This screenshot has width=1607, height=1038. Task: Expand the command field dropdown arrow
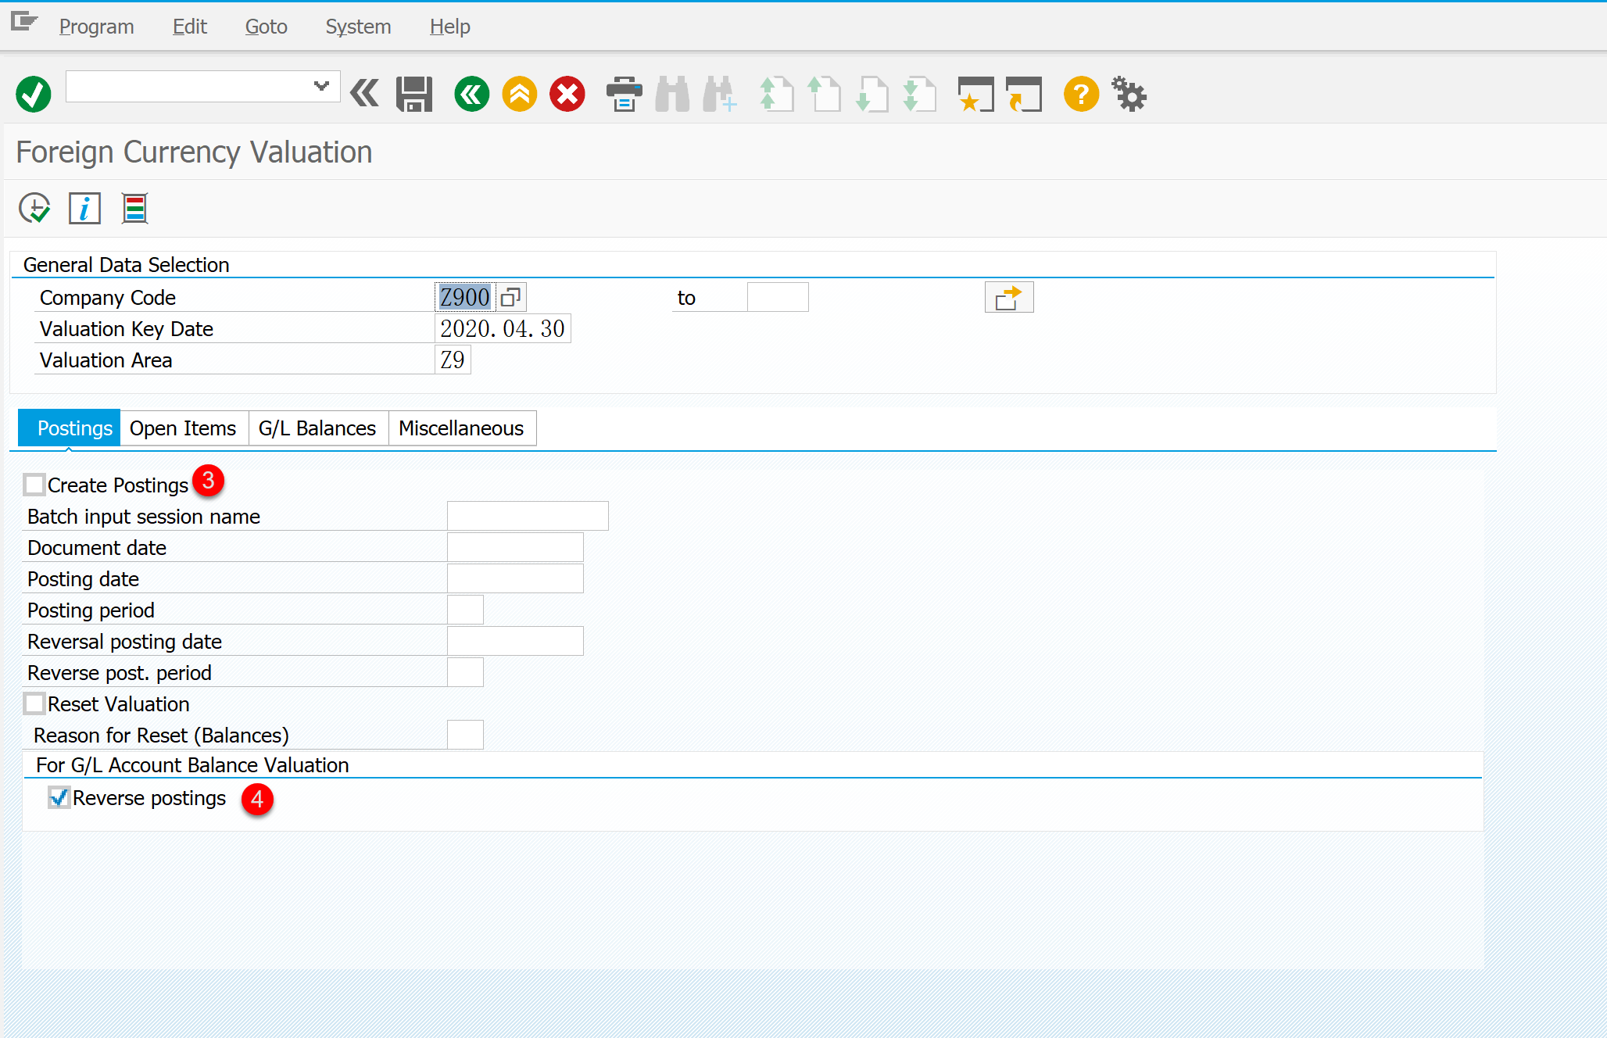(321, 86)
